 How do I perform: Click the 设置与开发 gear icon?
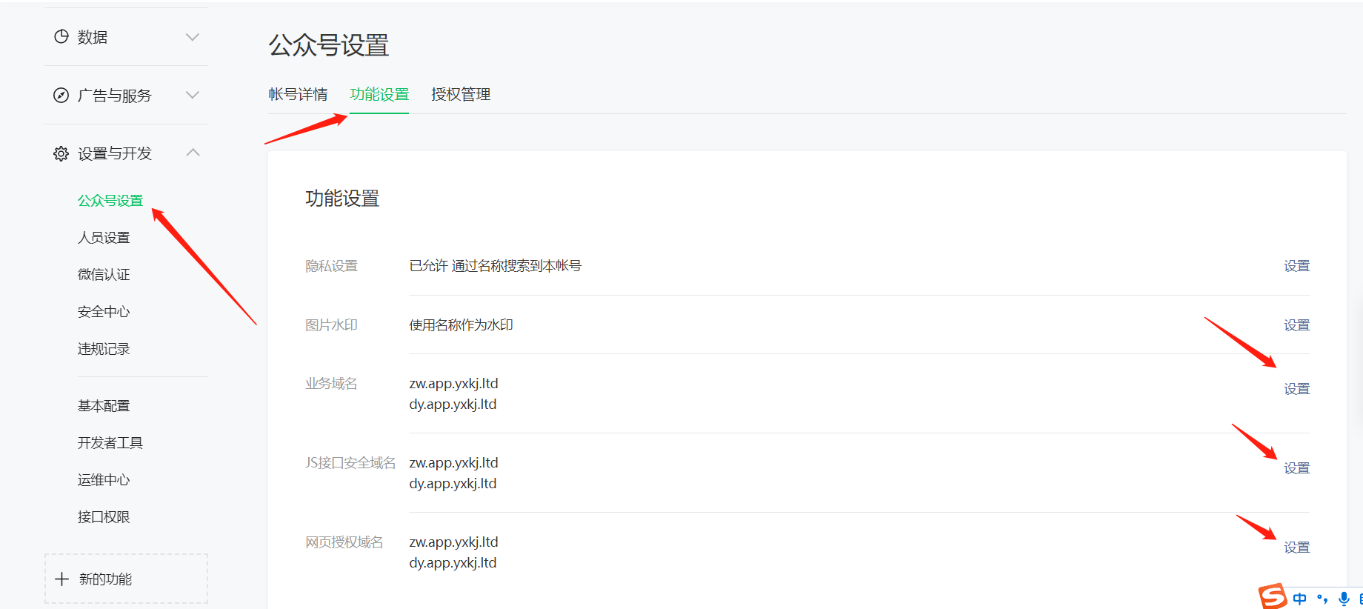point(61,153)
